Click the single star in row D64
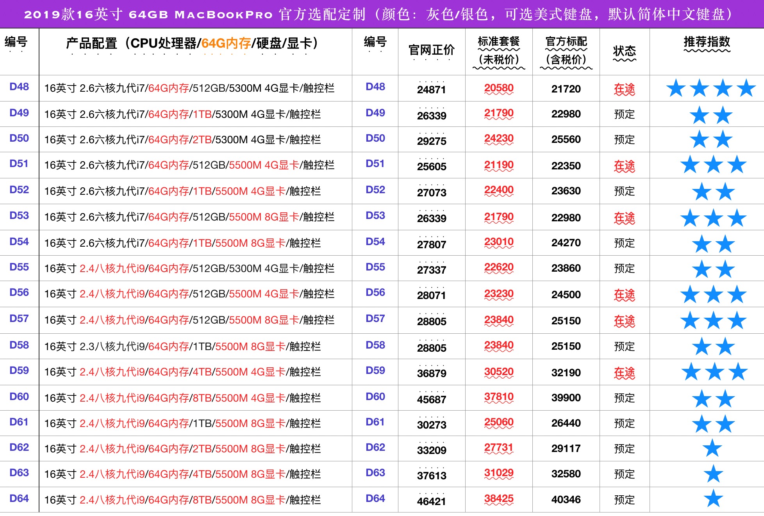The image size is (764, 516). pos(714,498)
